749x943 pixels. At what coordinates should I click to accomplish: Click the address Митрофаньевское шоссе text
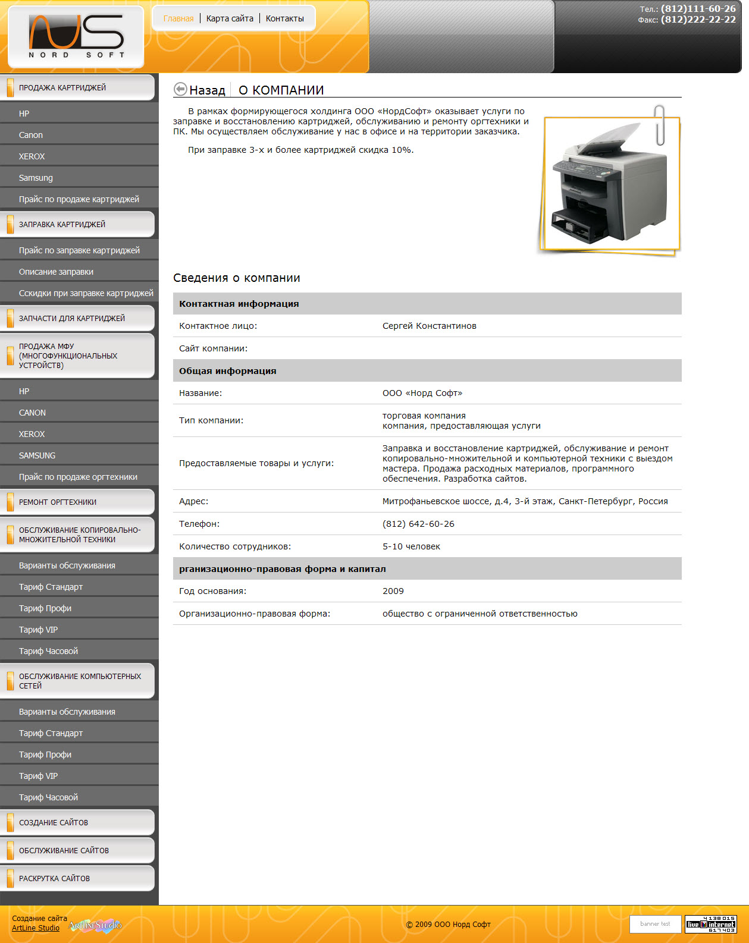tap(525, 501)
